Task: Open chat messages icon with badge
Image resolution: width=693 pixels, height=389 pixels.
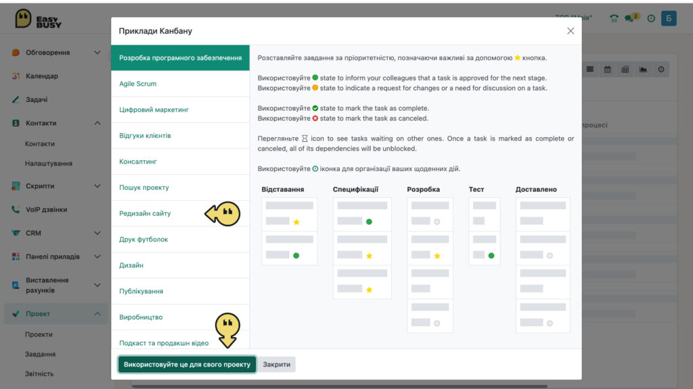Action: pos(631,18)
